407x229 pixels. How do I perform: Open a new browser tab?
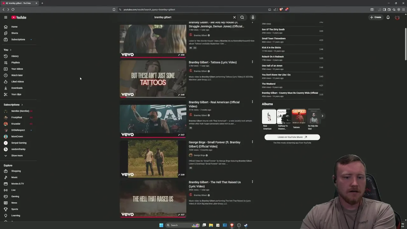tap(42, 3)
